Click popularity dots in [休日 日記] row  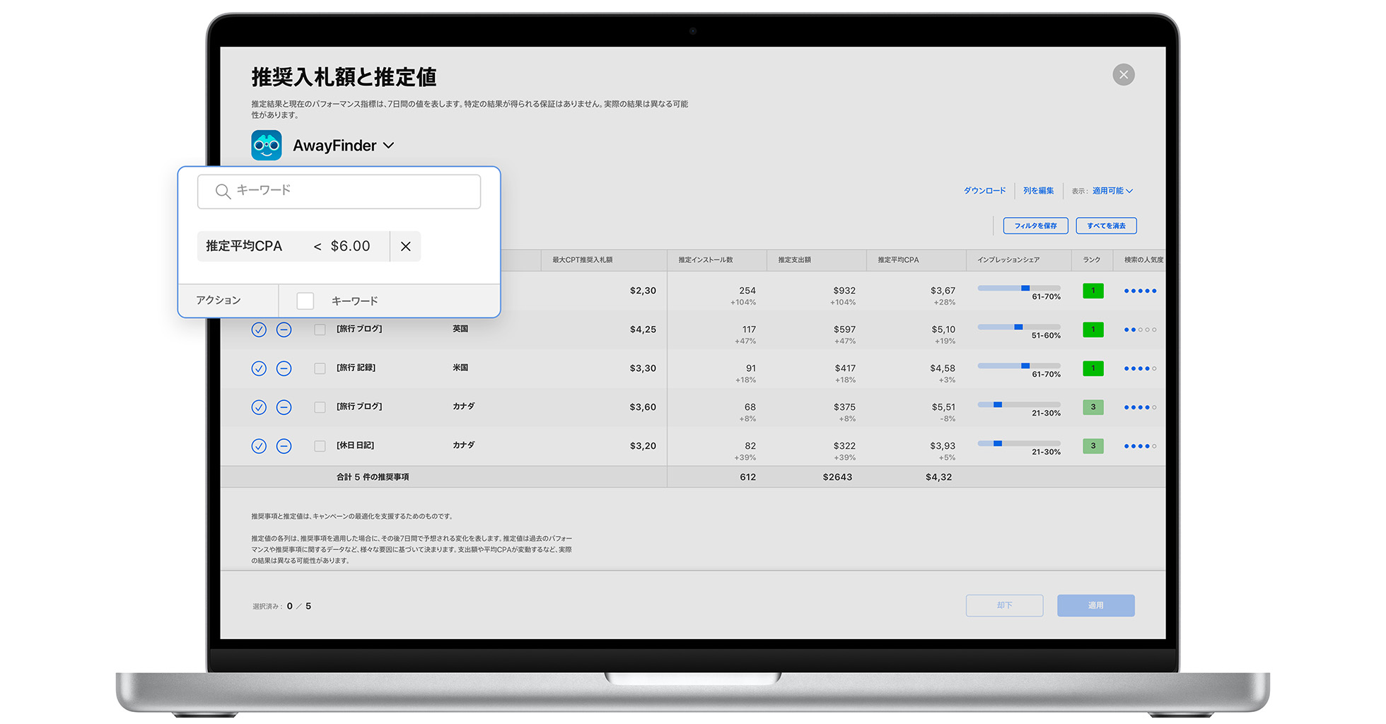tap(1140, 446)
